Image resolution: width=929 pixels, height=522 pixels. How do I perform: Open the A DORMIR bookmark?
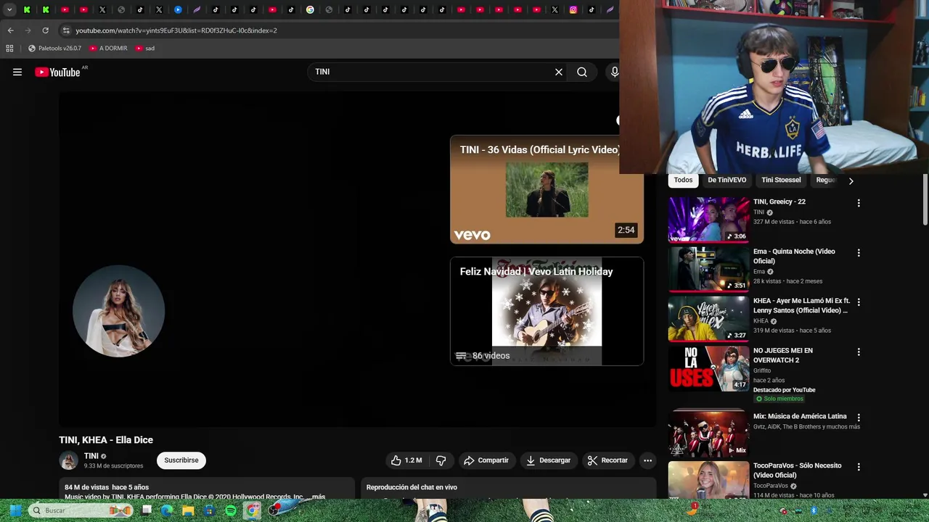pos(108,49)
